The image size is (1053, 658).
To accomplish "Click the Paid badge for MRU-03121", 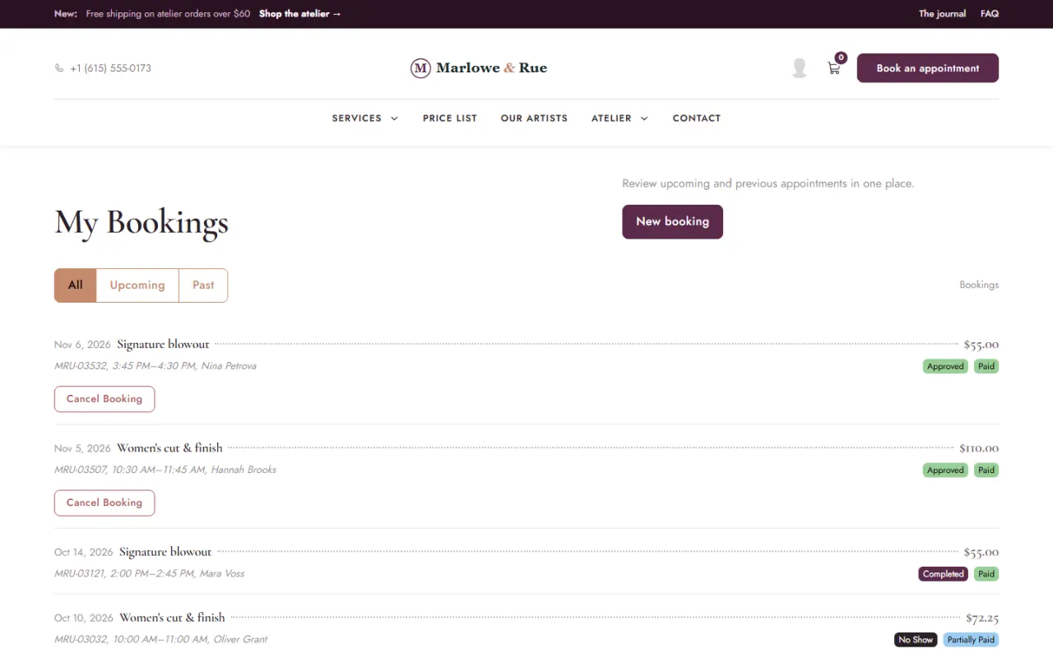I will pyautogui.click(x=986, y=574).
